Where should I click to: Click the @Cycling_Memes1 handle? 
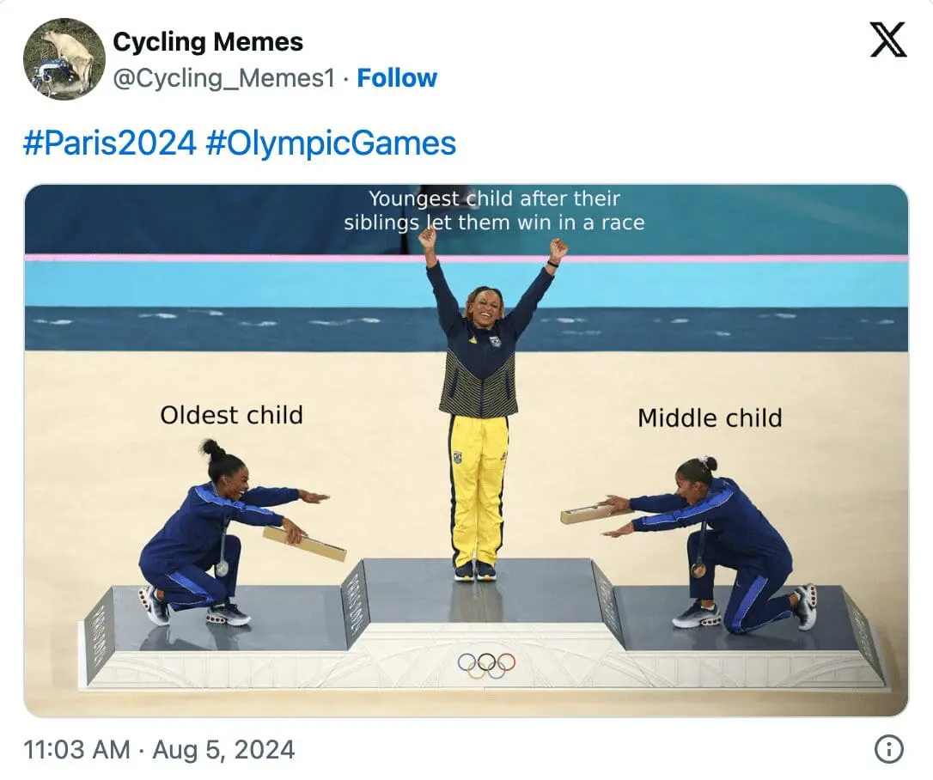(223, 78)
